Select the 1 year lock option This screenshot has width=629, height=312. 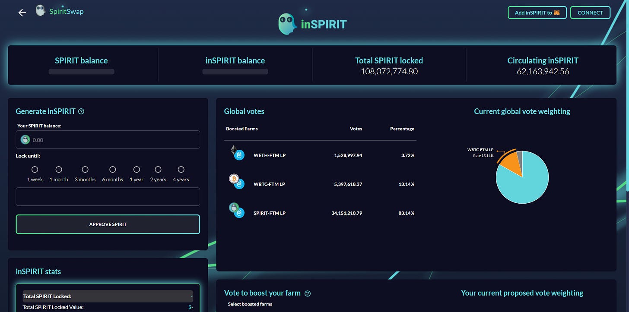point(137,170)
